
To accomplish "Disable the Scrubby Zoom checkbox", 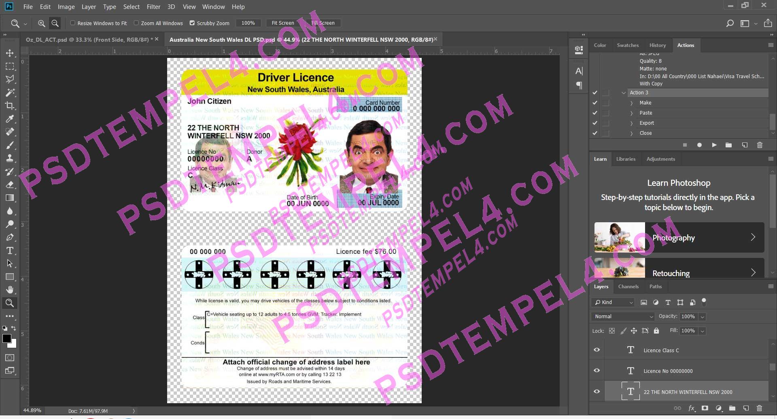I will (192, 23).
